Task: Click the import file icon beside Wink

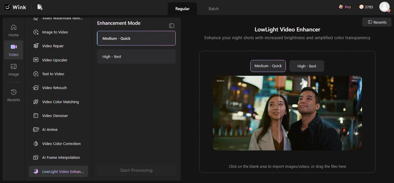Action: tap(40, 7)
